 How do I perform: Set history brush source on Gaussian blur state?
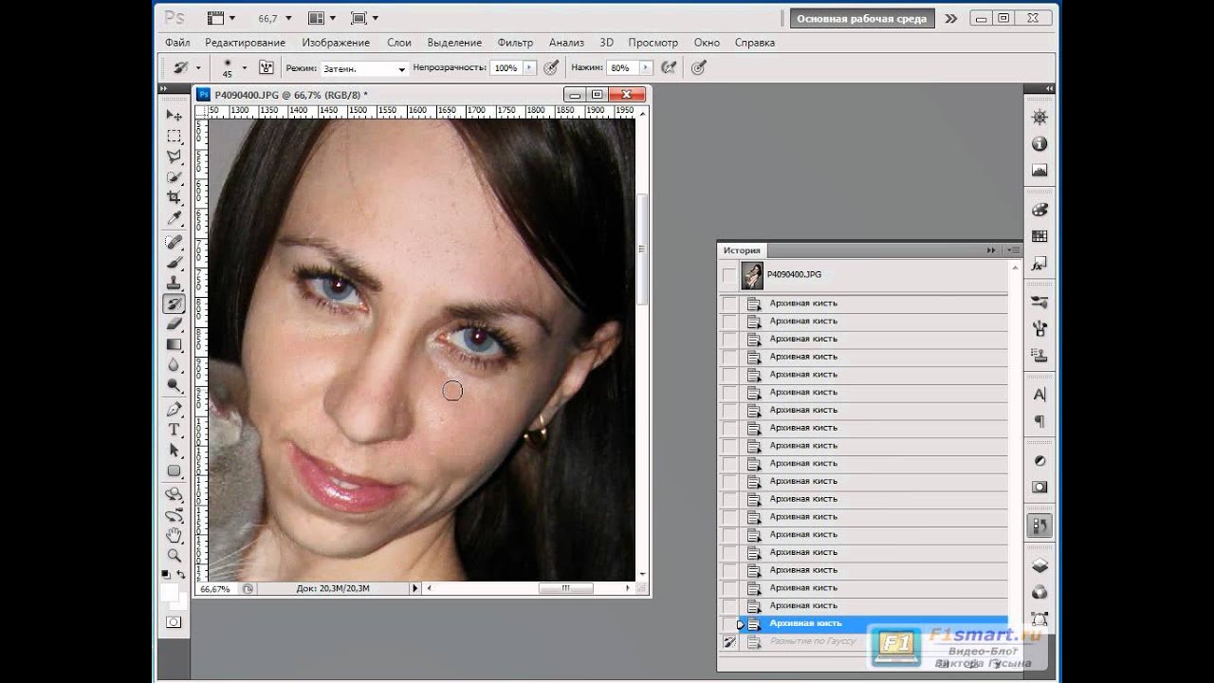click(x=728, y=642)
